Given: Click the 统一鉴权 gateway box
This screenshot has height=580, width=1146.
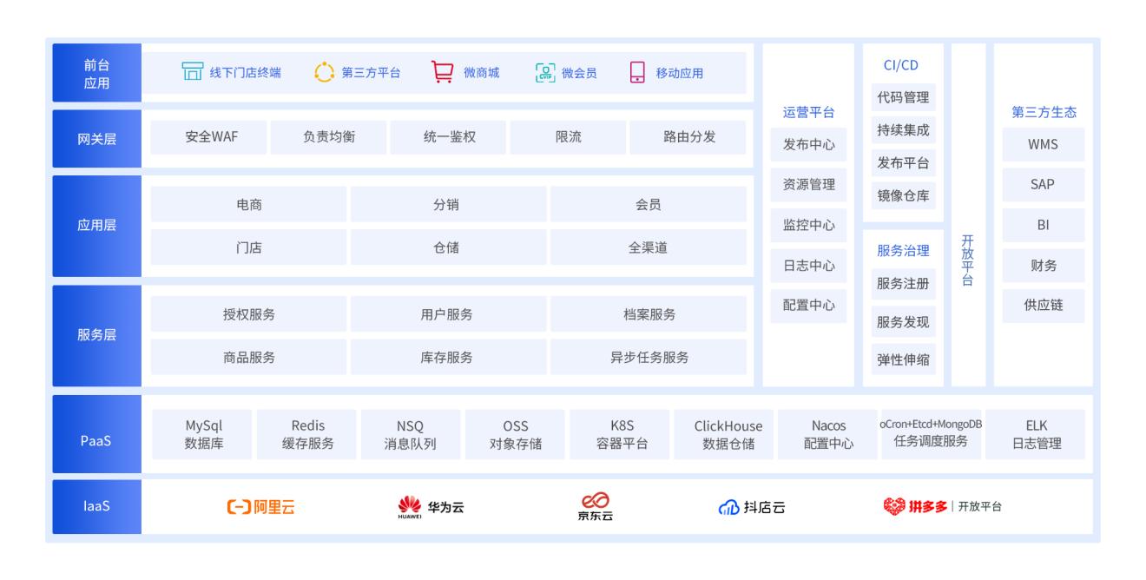Looking at the screenshot, I should coord(448,137).
